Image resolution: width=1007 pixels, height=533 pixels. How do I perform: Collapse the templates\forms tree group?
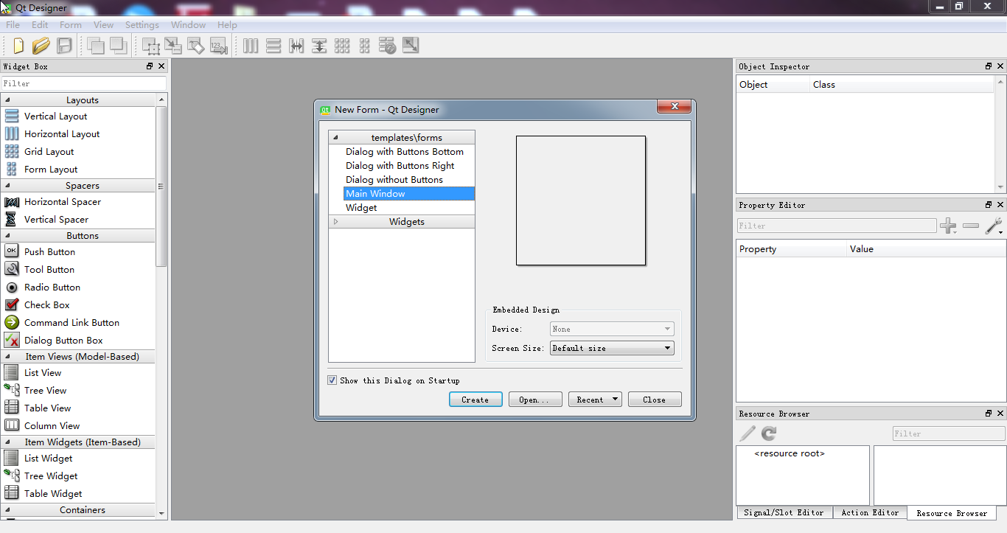click(x=335, y=138)
